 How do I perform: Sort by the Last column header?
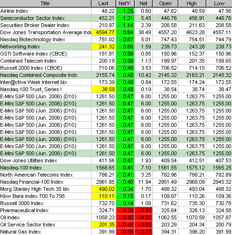tap(103, 3)
